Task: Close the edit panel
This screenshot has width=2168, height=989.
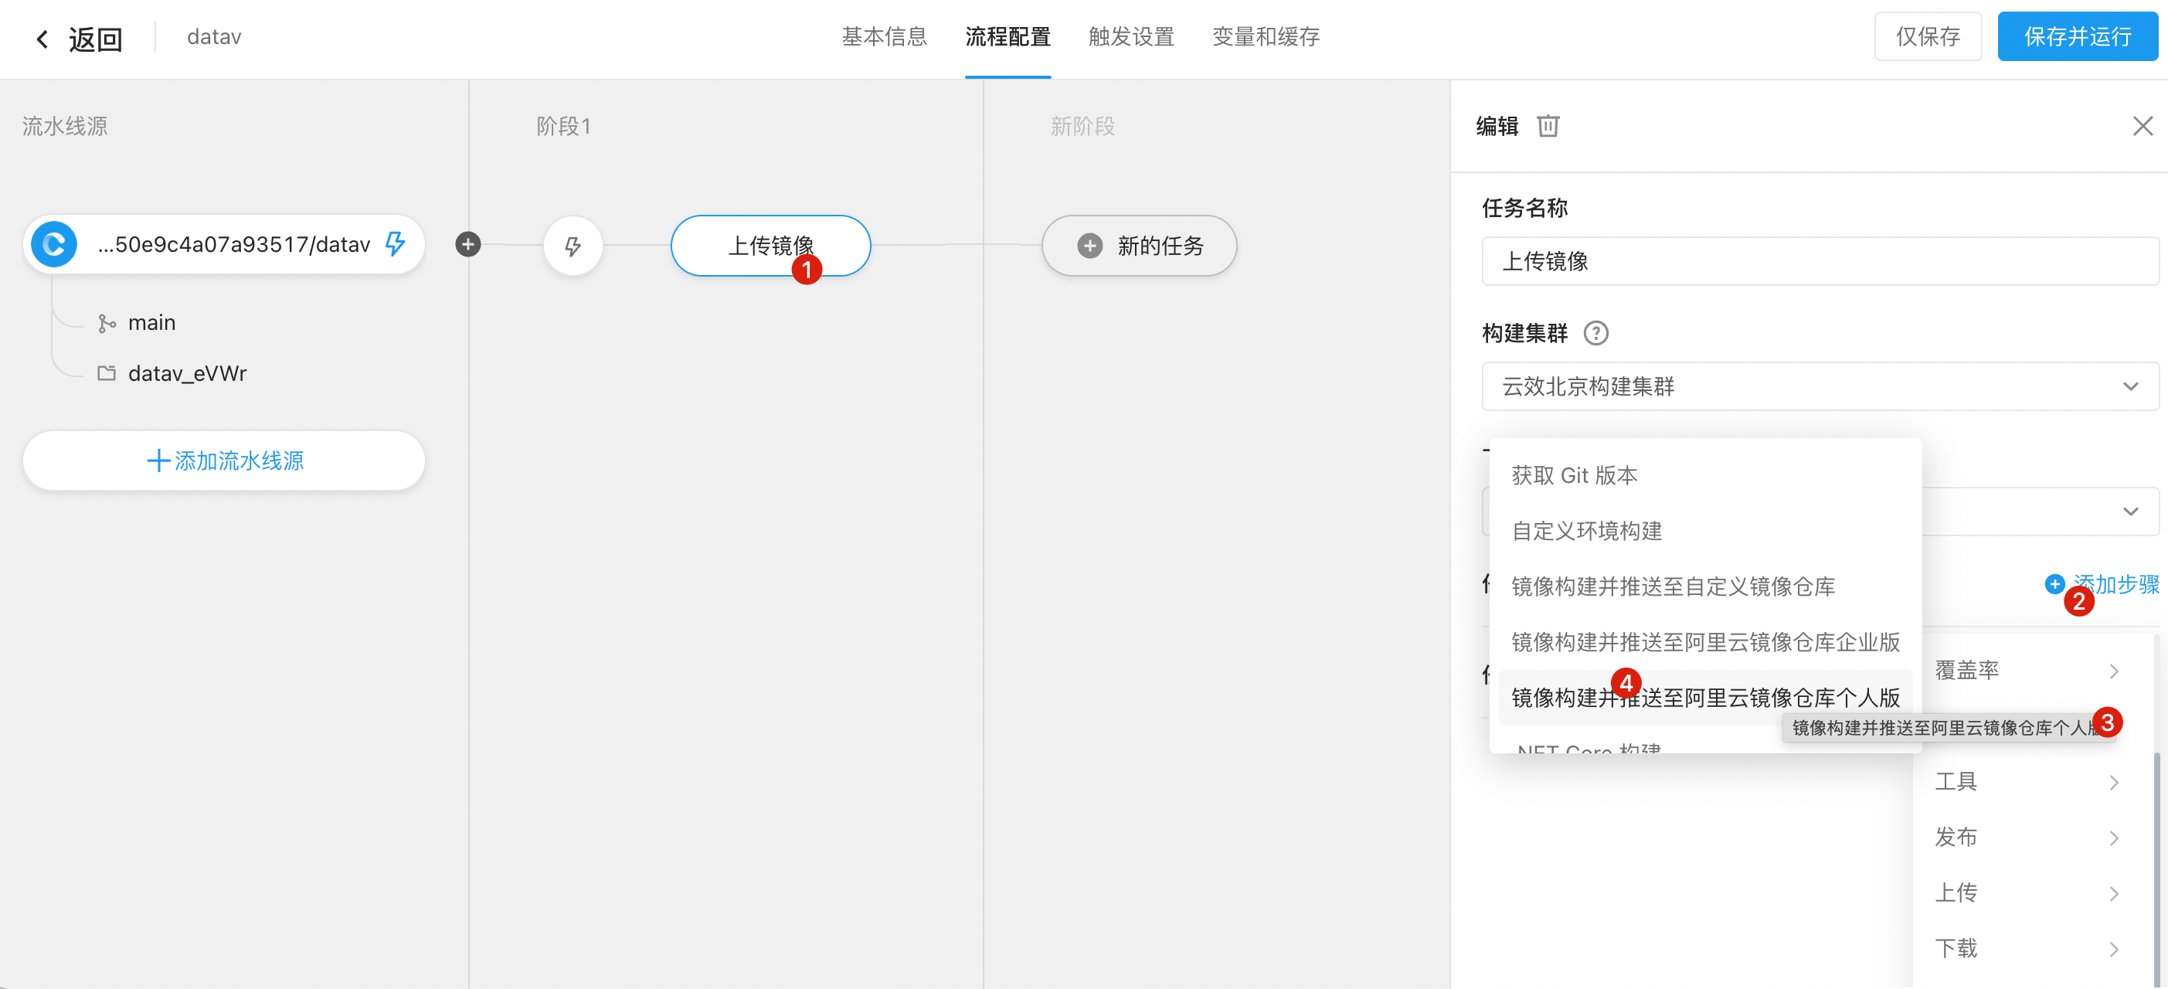Action: [x=2142, y=126]
